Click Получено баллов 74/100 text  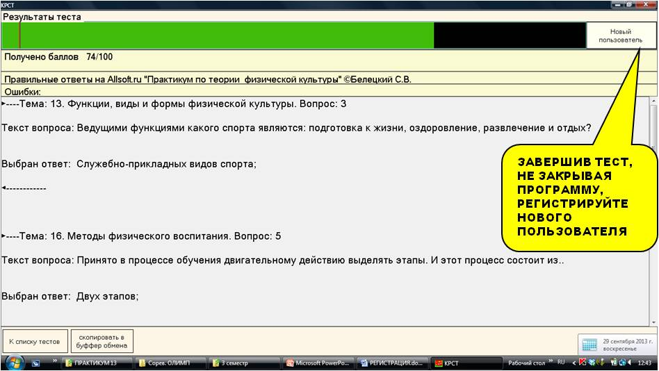[58, 57]
